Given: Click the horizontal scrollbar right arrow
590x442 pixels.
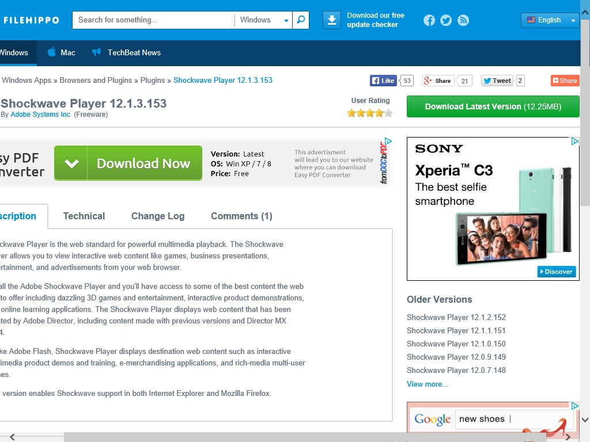Looking at the screenshot, I should click(x=568, y=437).
